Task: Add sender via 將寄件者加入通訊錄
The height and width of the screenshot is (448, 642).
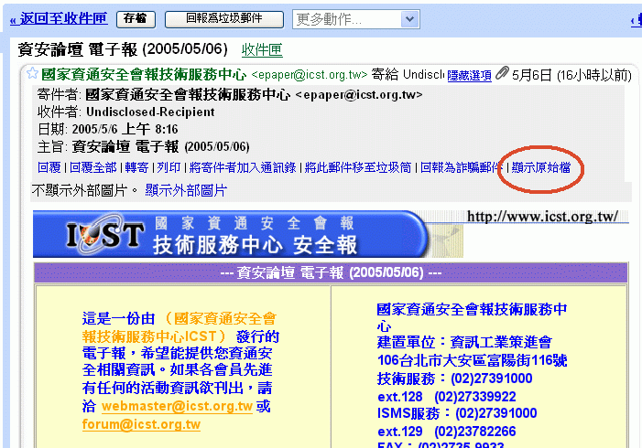Action: tap(243, 167)
